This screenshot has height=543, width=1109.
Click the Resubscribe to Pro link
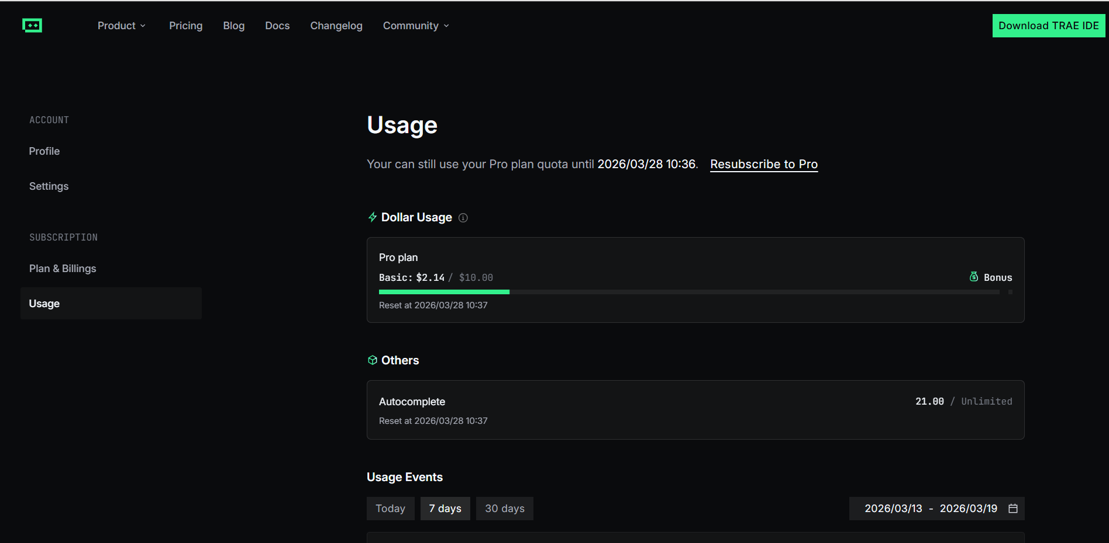[x=763, y=164]
